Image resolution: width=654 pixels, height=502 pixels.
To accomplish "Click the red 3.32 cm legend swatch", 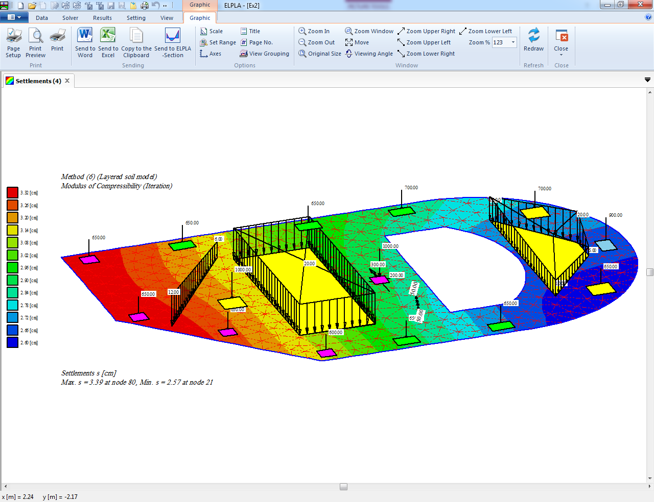I will pos(13,192).
